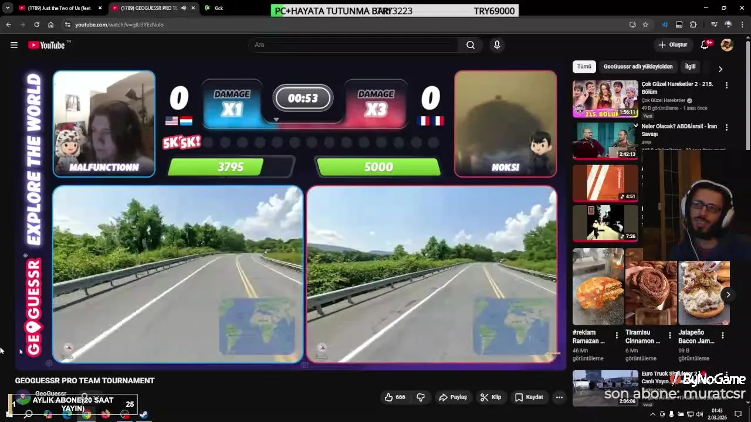Start voice search with the microphone icon
Image resolution: width=751 pixels, height=422 pixels.
coord(497,45)
